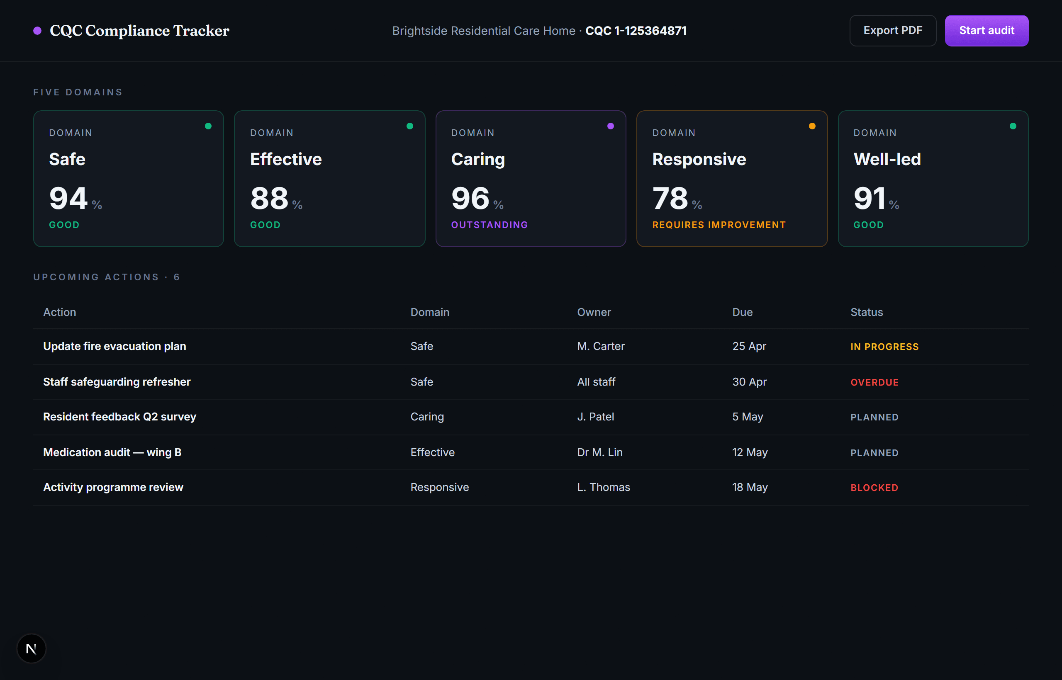Click the 78 score on Responsive card
Screen dimensions: 1062x680
click(x=670, y=198)
